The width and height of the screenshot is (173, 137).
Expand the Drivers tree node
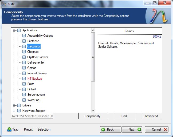coord(14,105)
